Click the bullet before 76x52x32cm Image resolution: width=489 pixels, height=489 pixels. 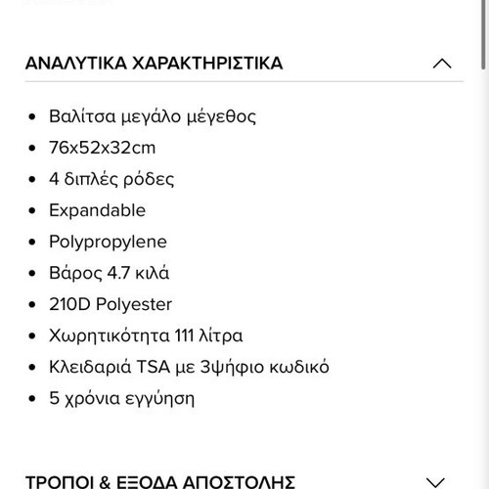click(x=32, y=148)
